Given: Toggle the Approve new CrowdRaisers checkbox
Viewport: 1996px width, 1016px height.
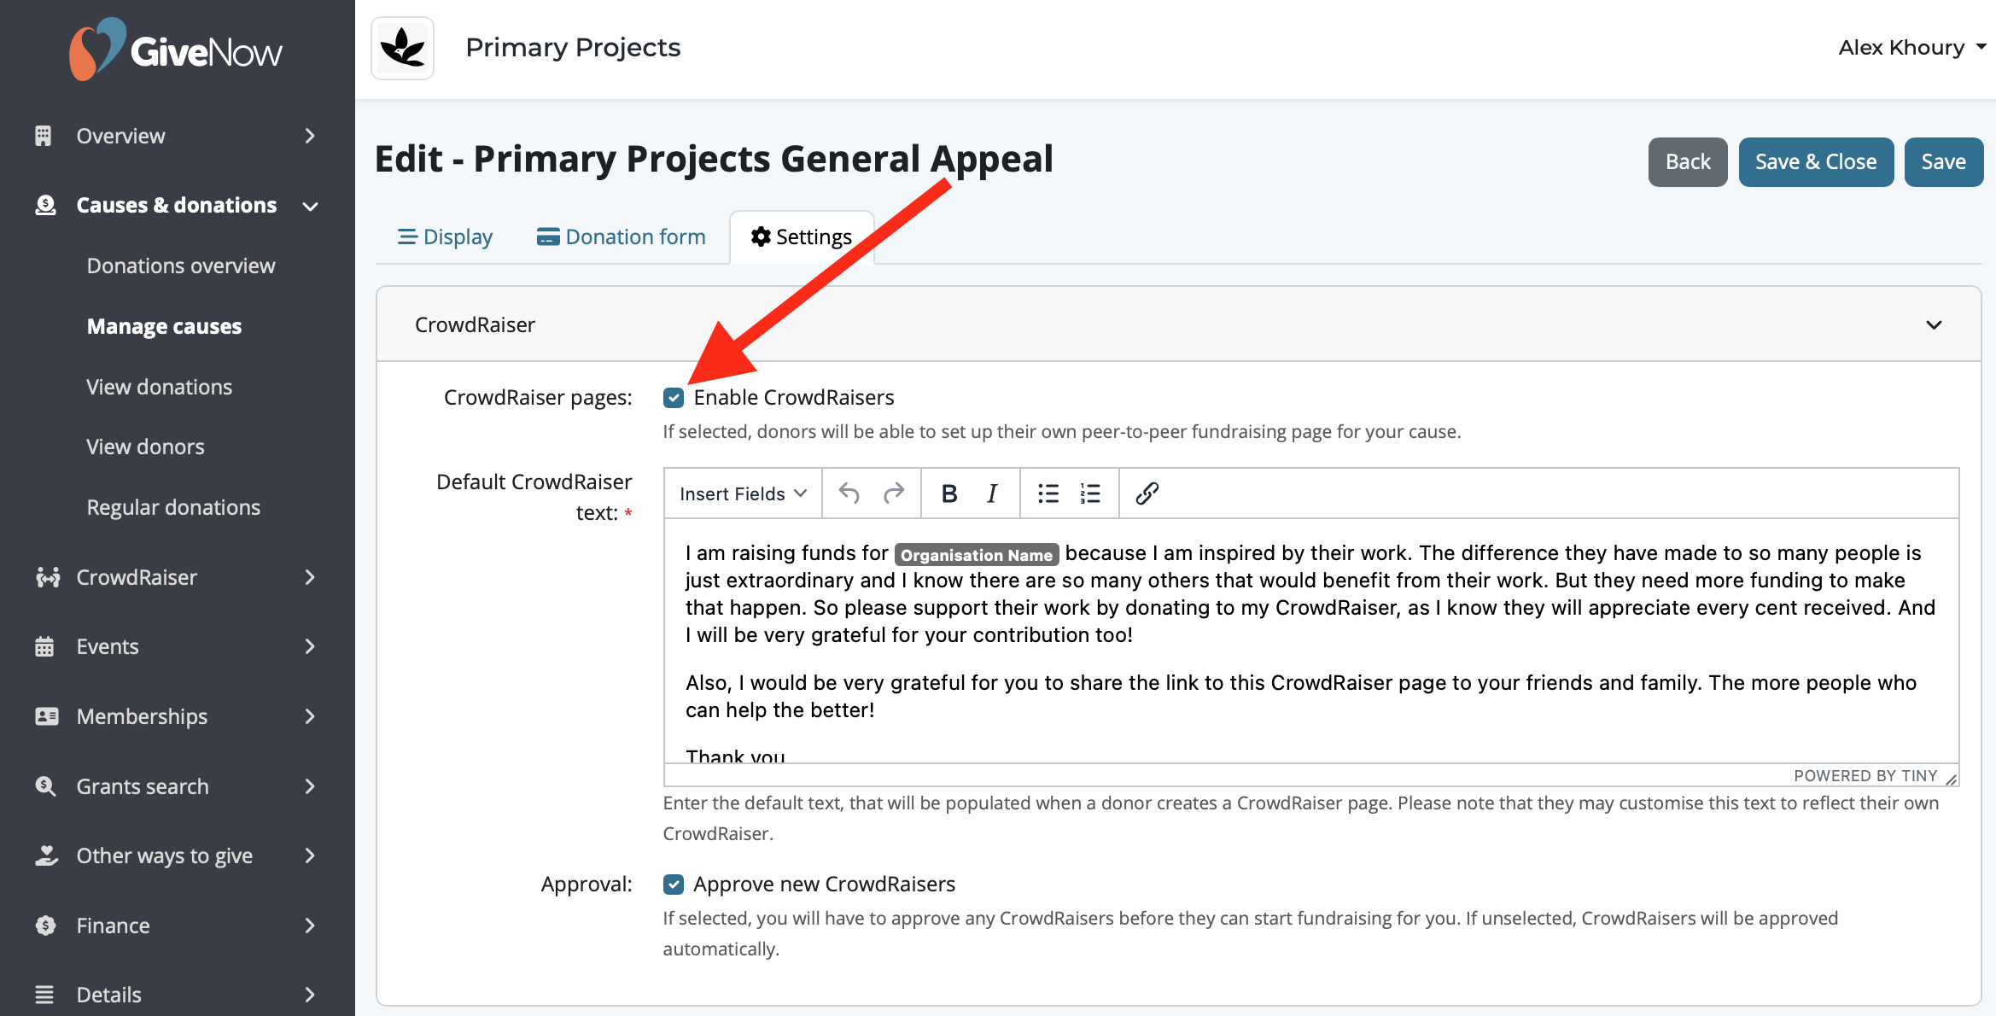Looking at the screenshot, I should click(x=674, y=884).
